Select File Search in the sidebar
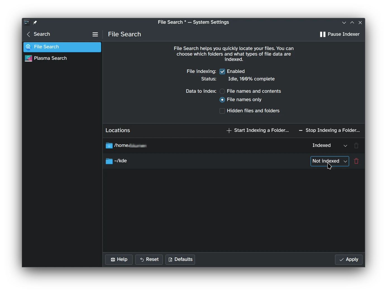387x293 pixels. coord(62,47)
